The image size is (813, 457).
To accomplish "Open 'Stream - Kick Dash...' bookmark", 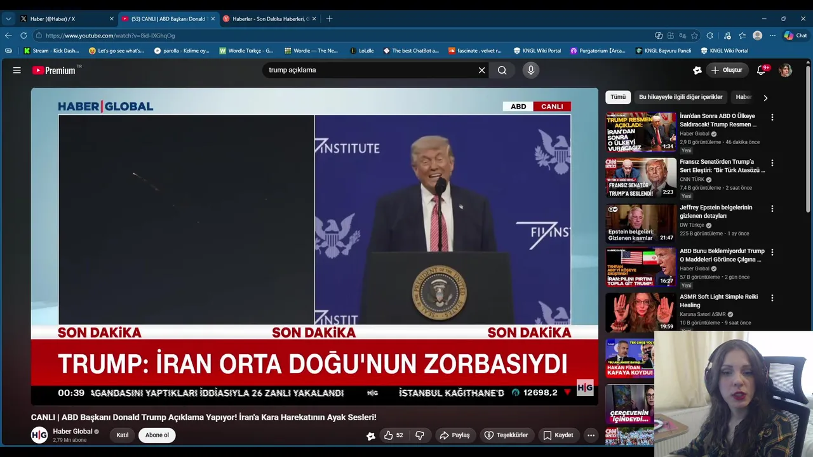I will click(51, 51).
